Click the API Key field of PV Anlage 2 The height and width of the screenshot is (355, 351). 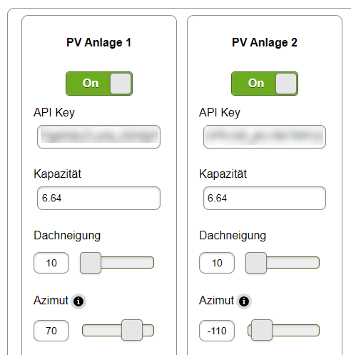pos(265,136)
